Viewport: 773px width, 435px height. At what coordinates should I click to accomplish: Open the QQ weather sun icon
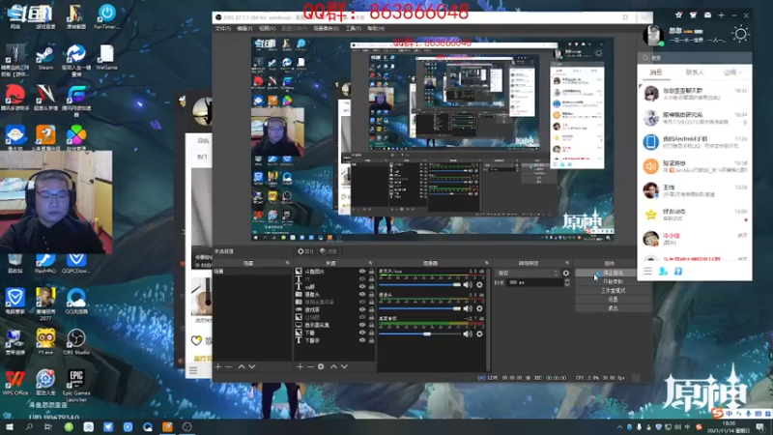click(x=740, y=35)
